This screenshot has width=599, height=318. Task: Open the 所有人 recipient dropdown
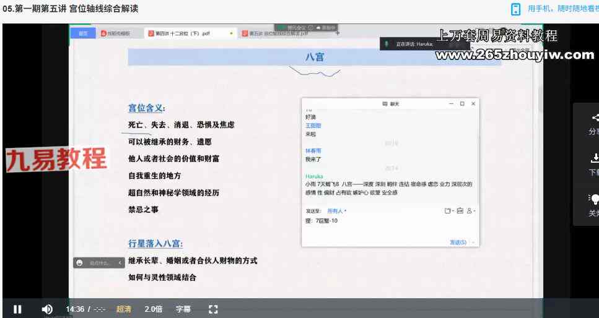[337, 211]
